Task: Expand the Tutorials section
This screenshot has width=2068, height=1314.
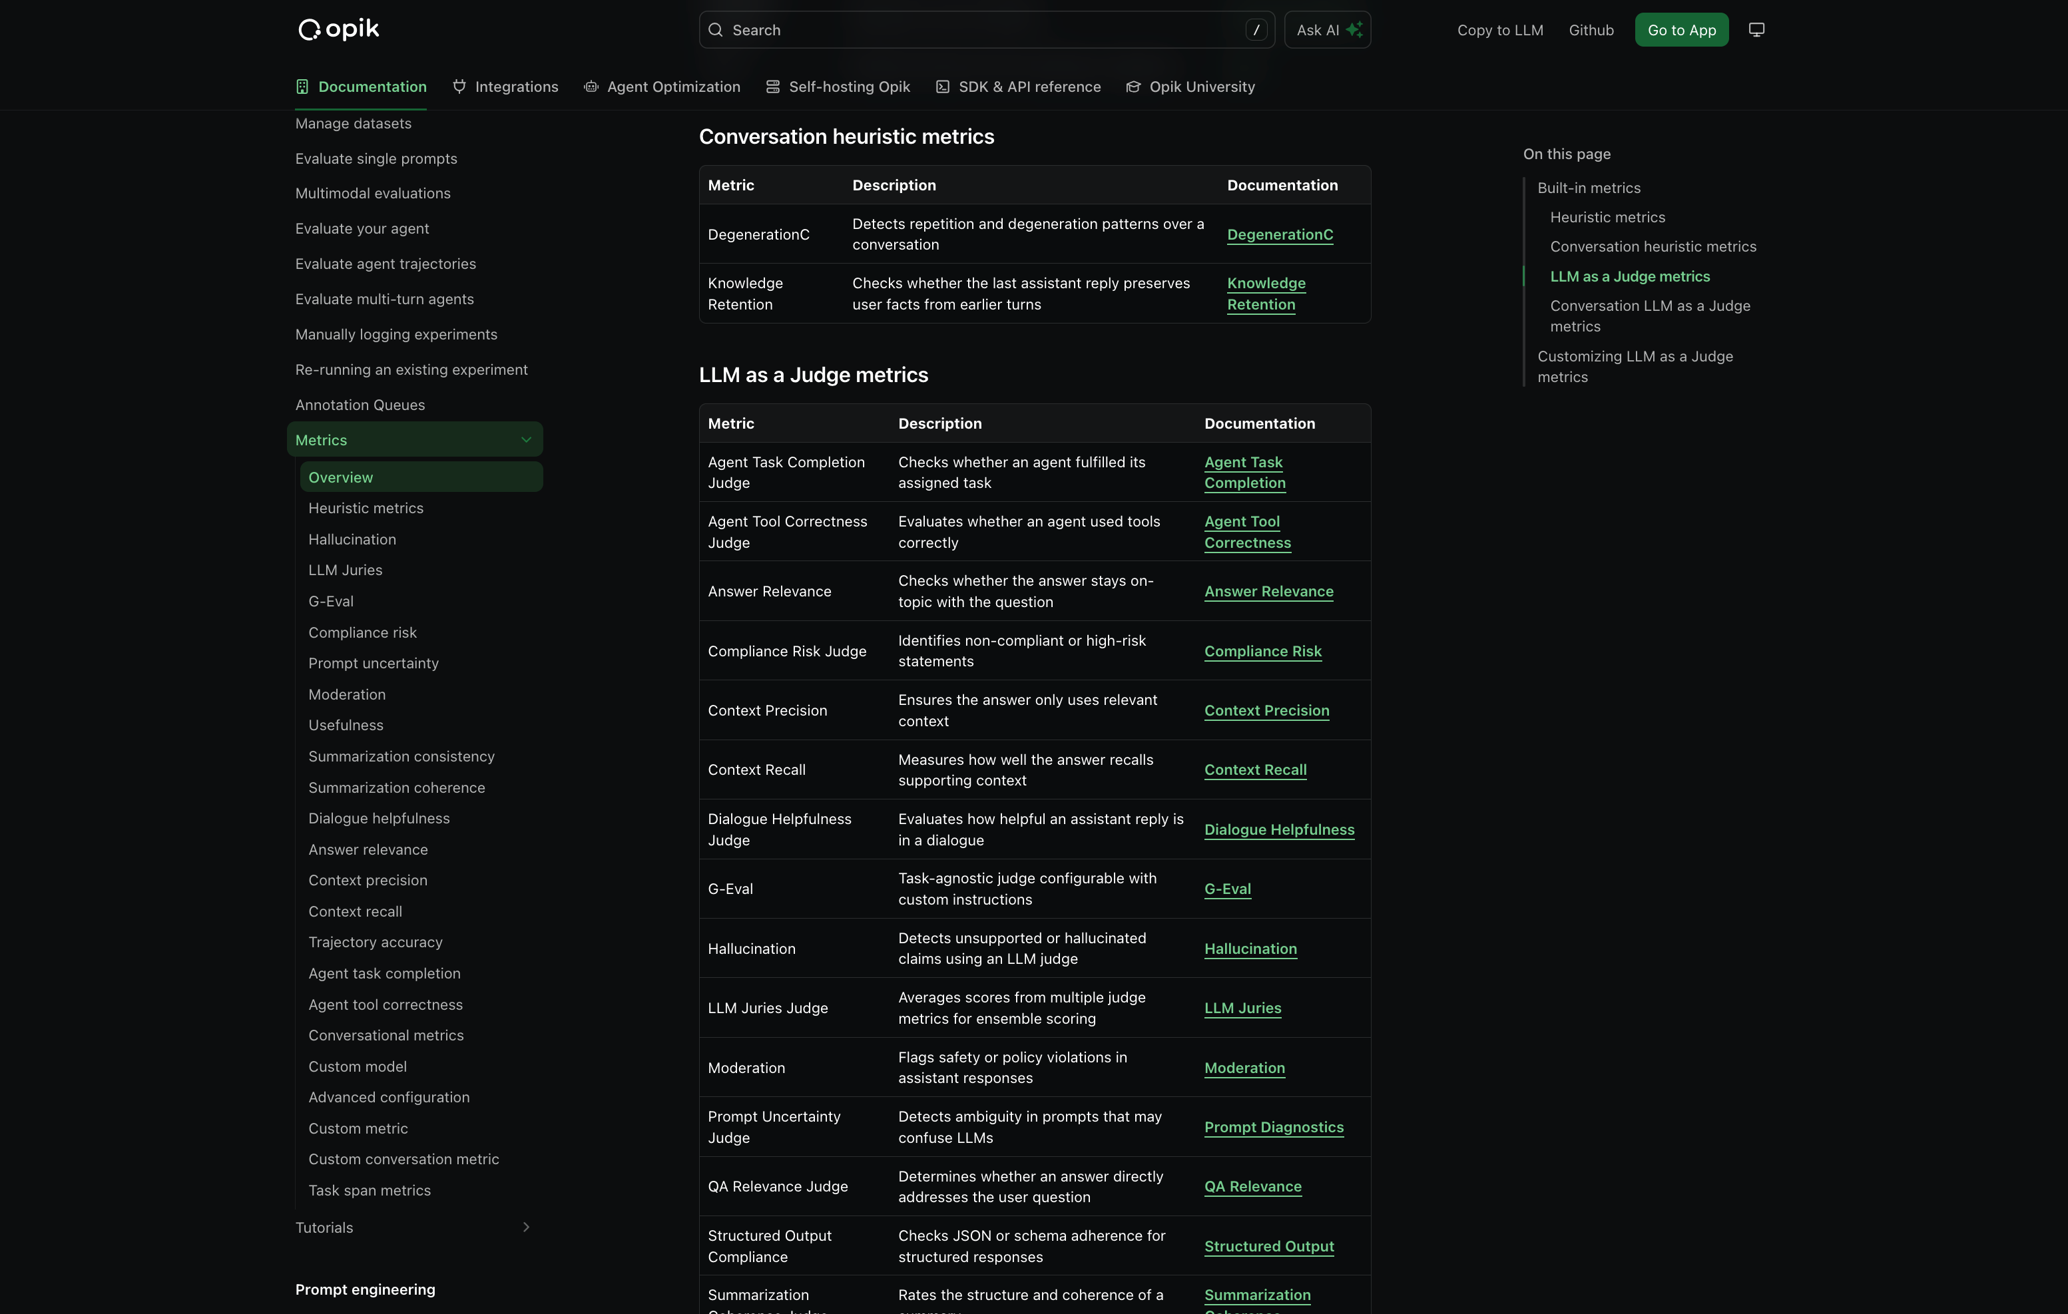Action: 527,1227
